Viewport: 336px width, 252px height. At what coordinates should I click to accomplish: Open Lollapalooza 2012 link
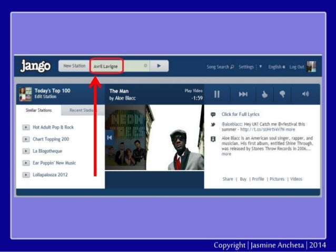point(50,175)
